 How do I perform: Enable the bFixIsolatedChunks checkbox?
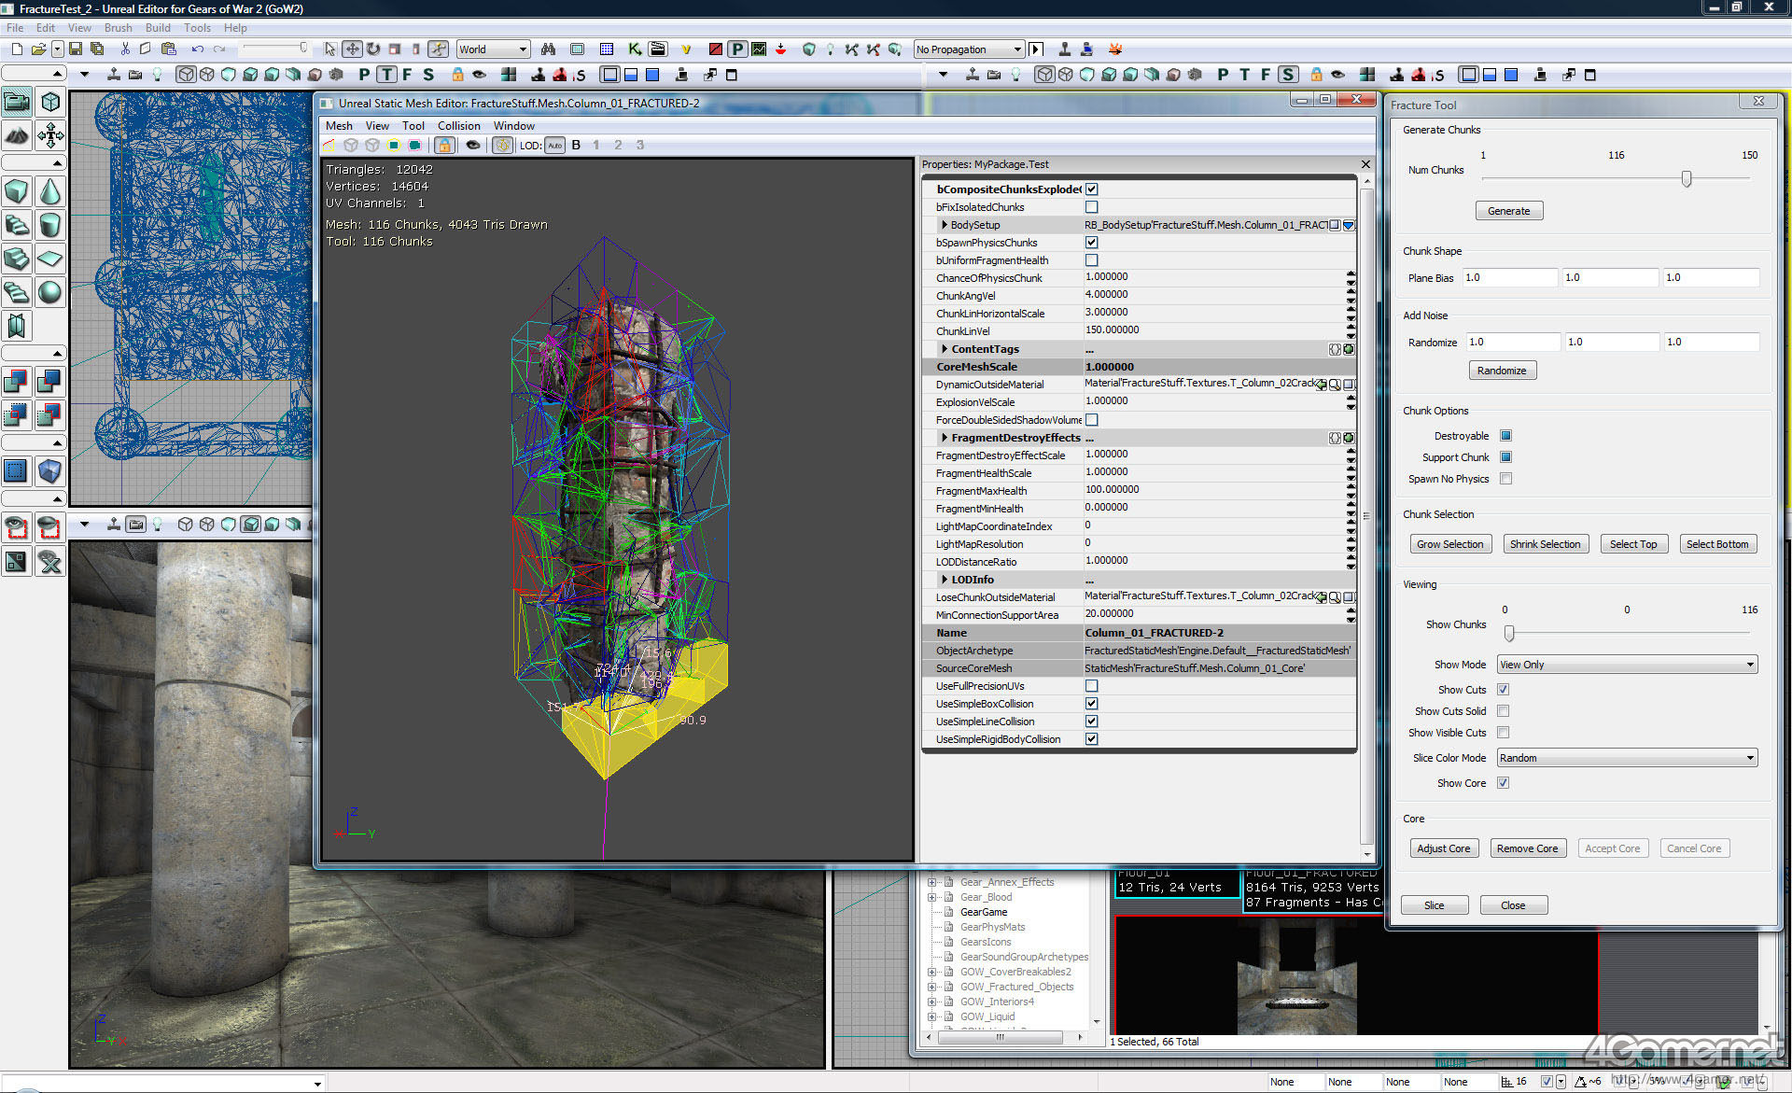point(1091,207)
